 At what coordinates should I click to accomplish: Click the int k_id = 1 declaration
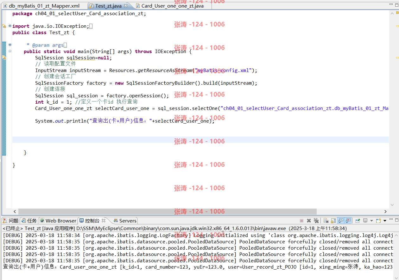[54, 102]
